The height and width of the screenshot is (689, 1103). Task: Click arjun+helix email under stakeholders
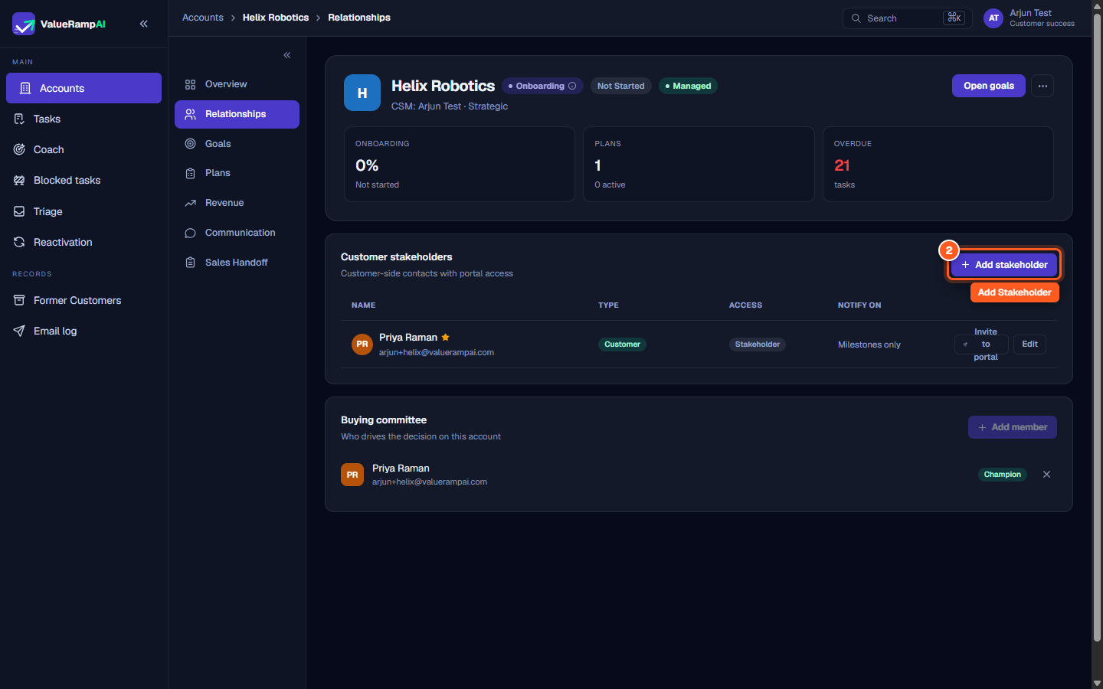[437, 353]
